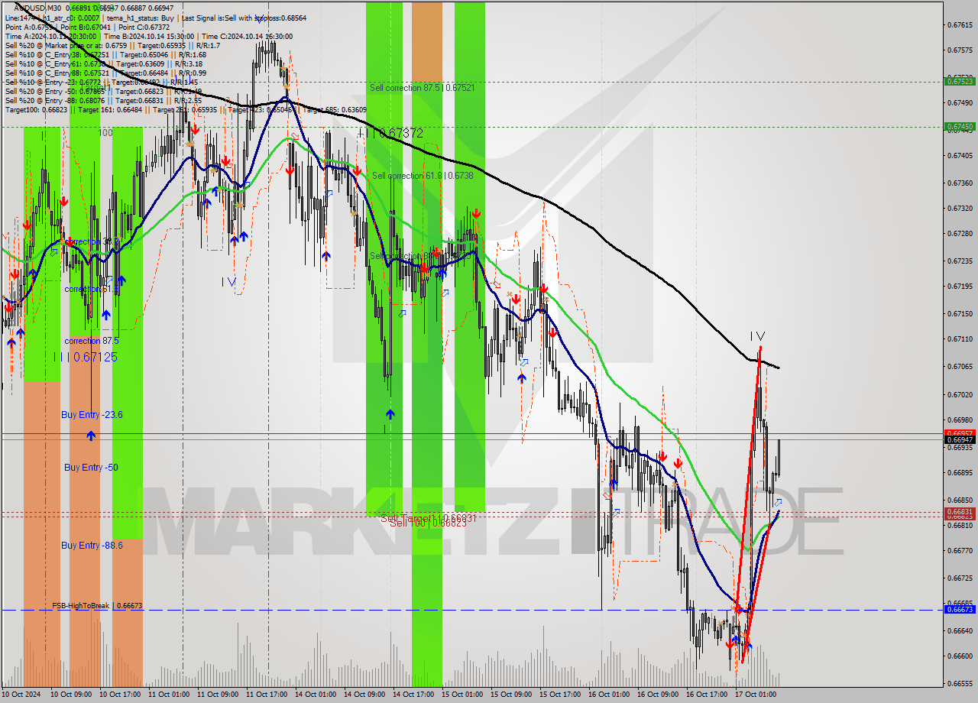The width and height of the screenshot is (978, 703).
Task: Click the green 0.67450 price tag
Action: point(960,126)
